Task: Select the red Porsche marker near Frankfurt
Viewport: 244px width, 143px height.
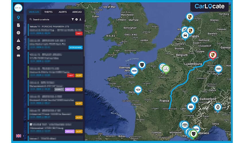Action: [x=212, y=55]
